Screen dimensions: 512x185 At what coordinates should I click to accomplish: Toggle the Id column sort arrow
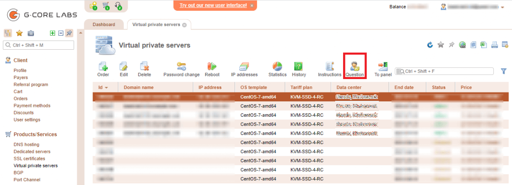tap(106, 88)
